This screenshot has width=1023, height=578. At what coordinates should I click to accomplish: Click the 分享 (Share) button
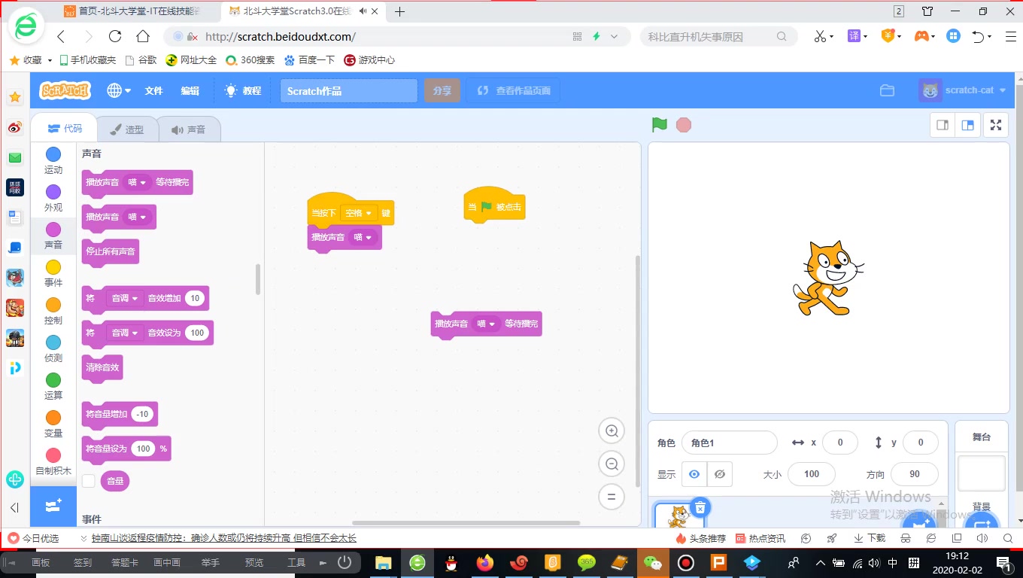click(x=442, y=90)
